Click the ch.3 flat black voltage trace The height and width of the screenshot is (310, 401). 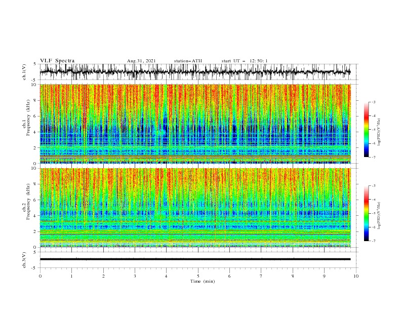click(x=195, y=259)
